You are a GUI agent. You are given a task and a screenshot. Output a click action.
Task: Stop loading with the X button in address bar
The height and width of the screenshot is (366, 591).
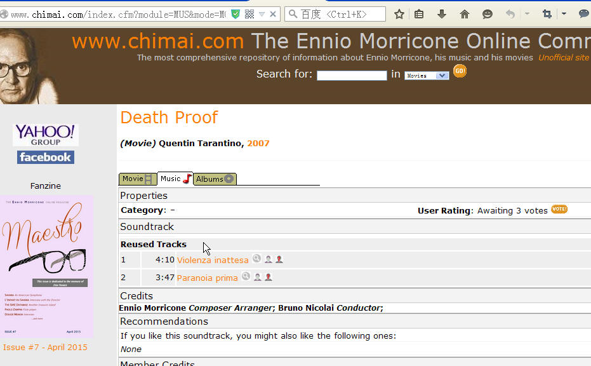pyautogui.click(x=273, y=15)
